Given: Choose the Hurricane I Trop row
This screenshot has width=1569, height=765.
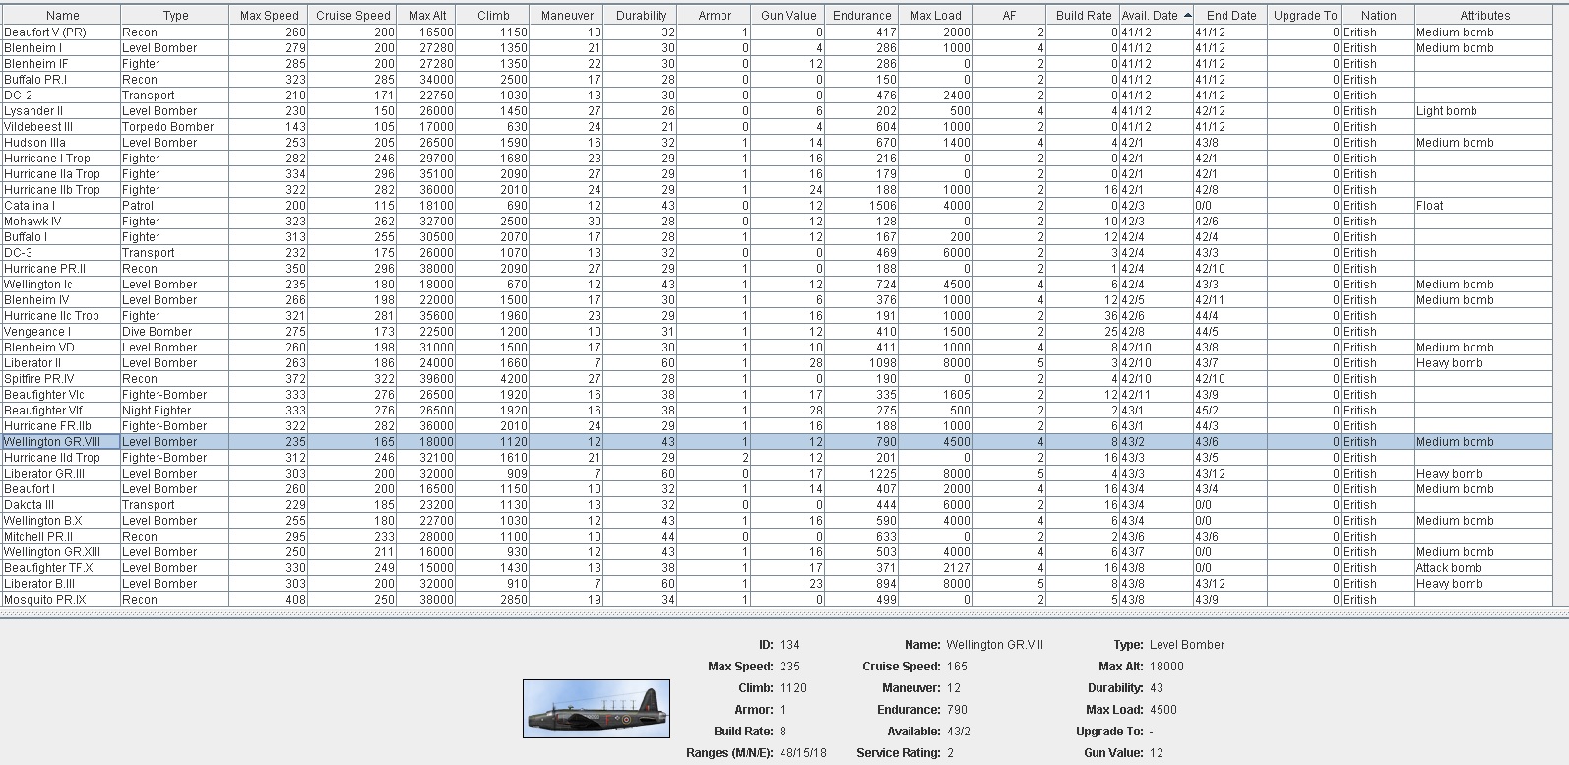Looking at the screenshot, I should 778,159.
